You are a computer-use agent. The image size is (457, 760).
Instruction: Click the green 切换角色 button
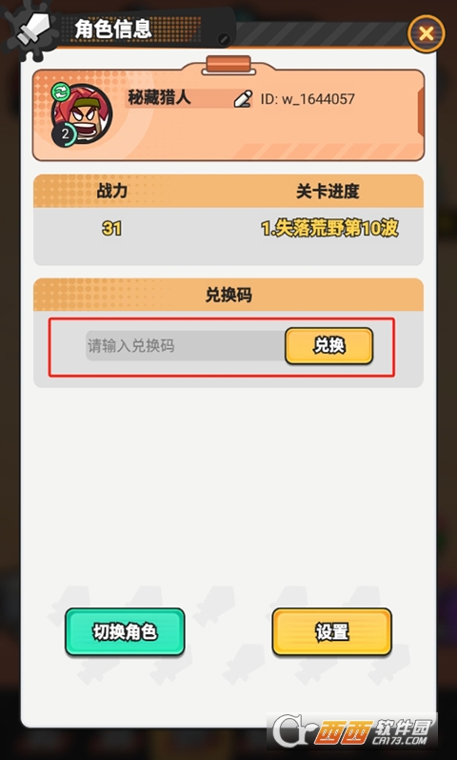pyautogui.click(x=125, y=632)
